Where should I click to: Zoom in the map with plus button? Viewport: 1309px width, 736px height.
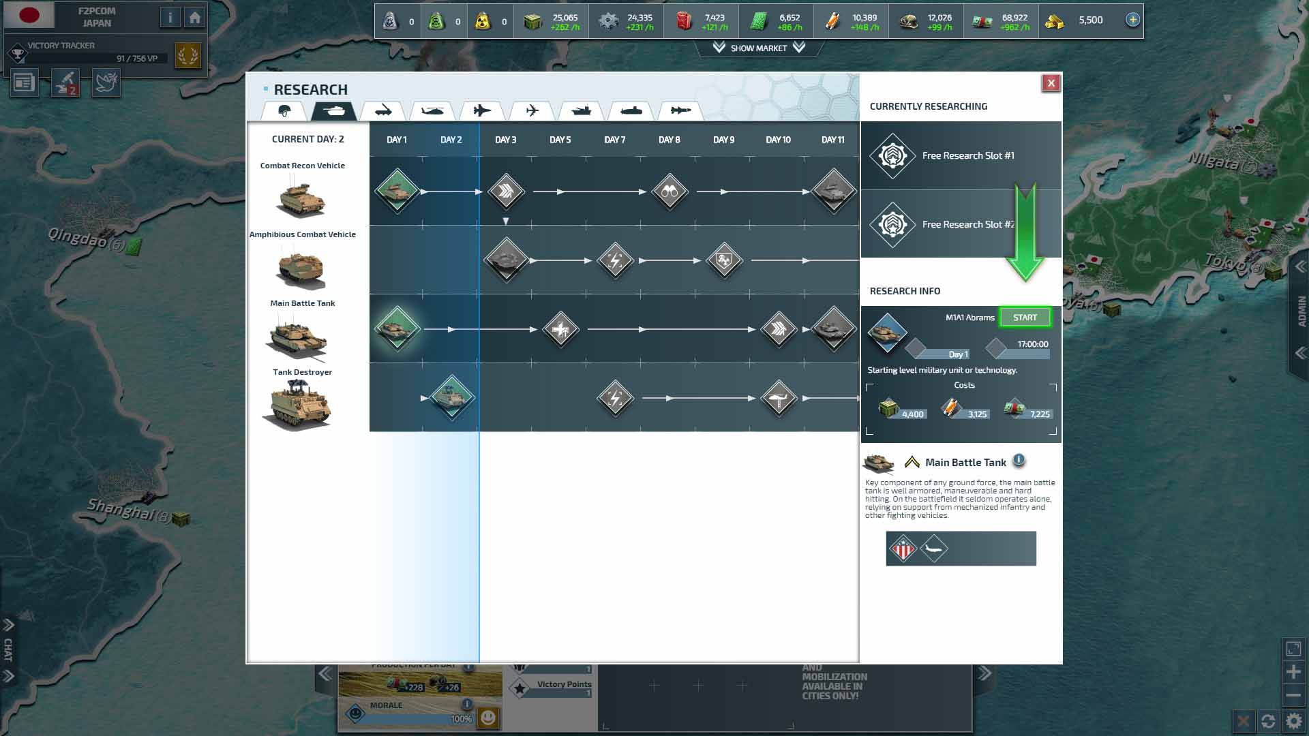point(1293,673)
